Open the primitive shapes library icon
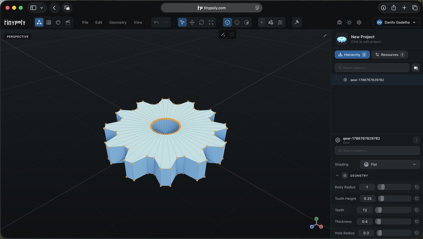Image resolution: width=423 pixels, height=239 pixels. point(271,22)
